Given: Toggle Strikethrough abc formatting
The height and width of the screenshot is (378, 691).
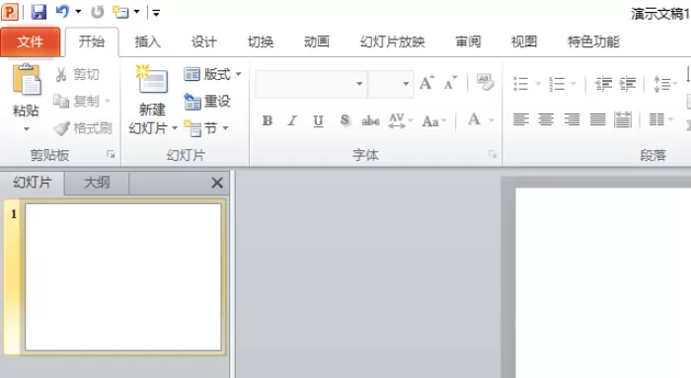Looking at the screenshot, I should click(x=370, y=120).
